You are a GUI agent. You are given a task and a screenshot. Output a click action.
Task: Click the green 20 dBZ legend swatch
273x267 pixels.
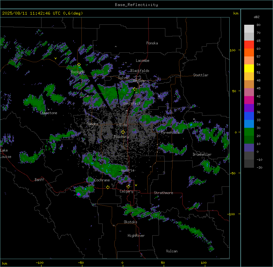(x=249, y=132)
